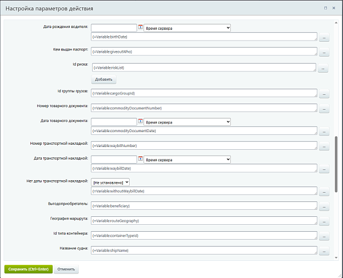Open Время сервера dropdown for Дата транспортной накладной
This screenshot has height=278, width=343.
pyautogui.click(x=187, y=160)
